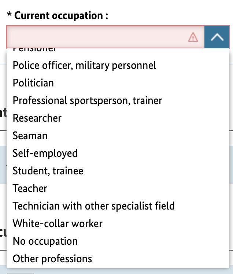Collapse the Current occupation dropdown arrow

coord(217,37)
